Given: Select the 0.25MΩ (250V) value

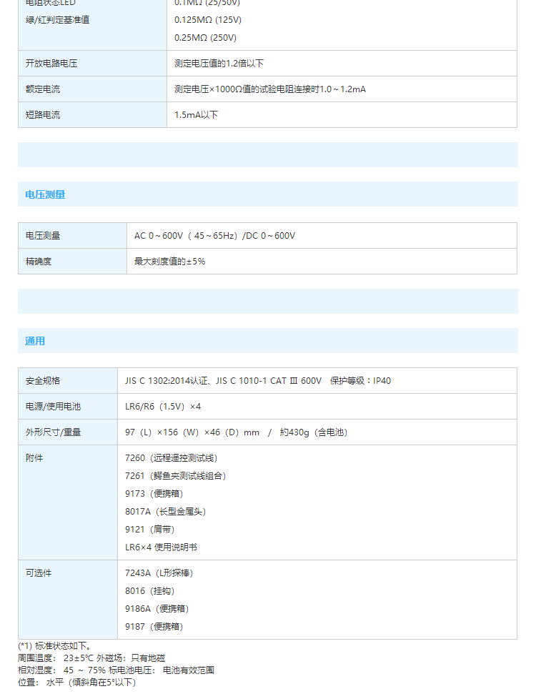Looking at the screenshot, I should [205, 37].
